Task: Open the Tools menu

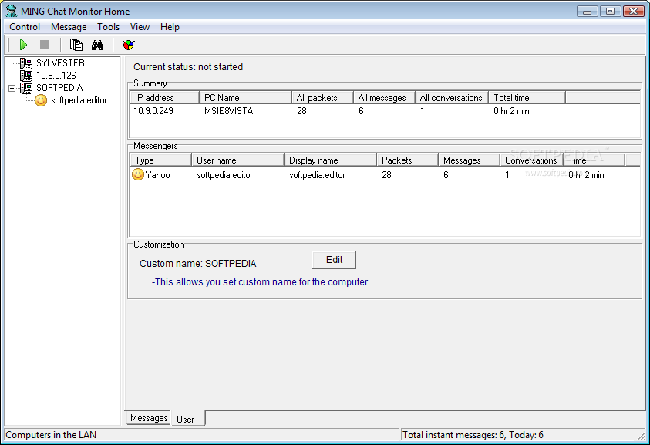Action: click(x=108, y=27)
